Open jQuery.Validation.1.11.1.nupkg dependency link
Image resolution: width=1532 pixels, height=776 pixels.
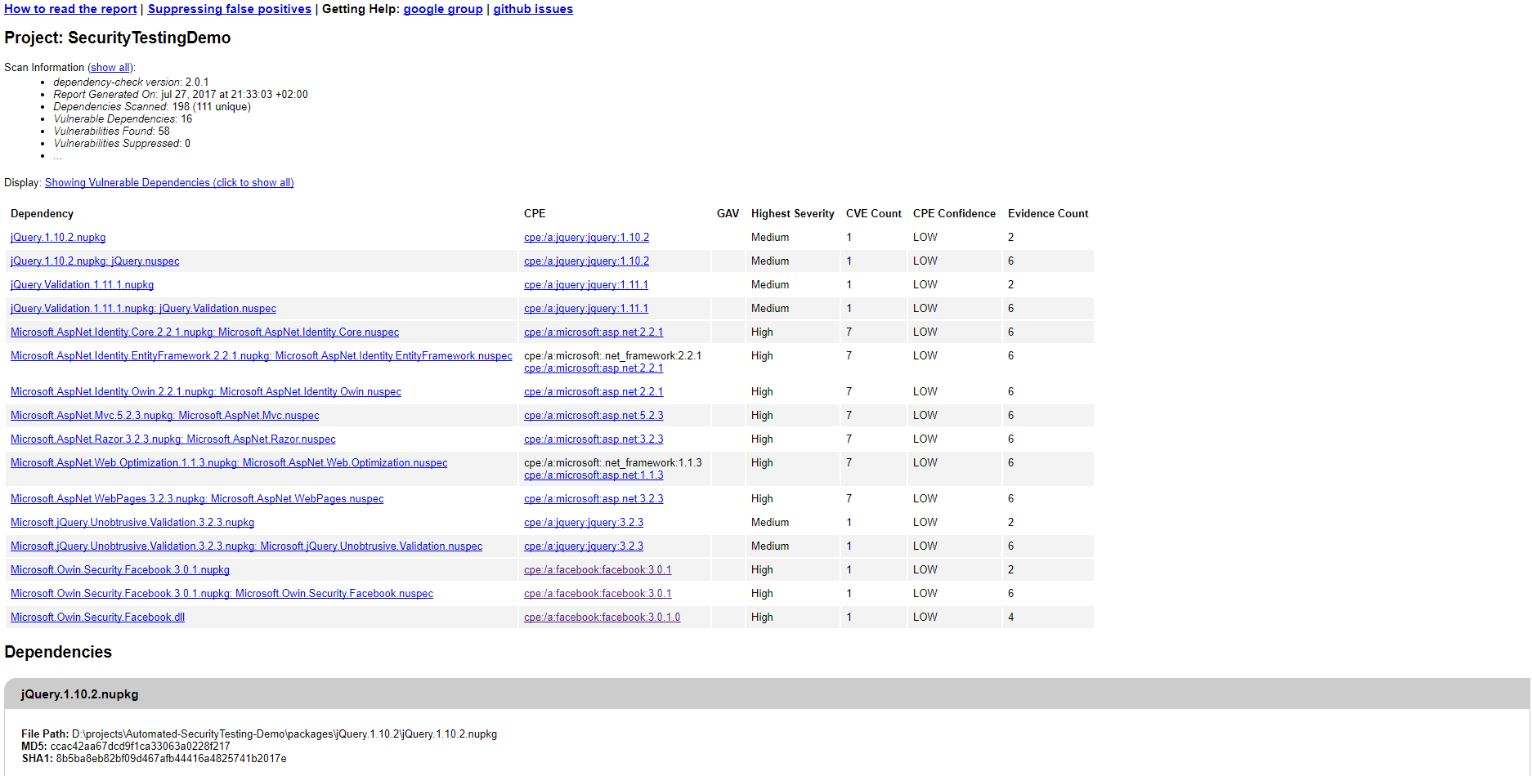(82, 285)
